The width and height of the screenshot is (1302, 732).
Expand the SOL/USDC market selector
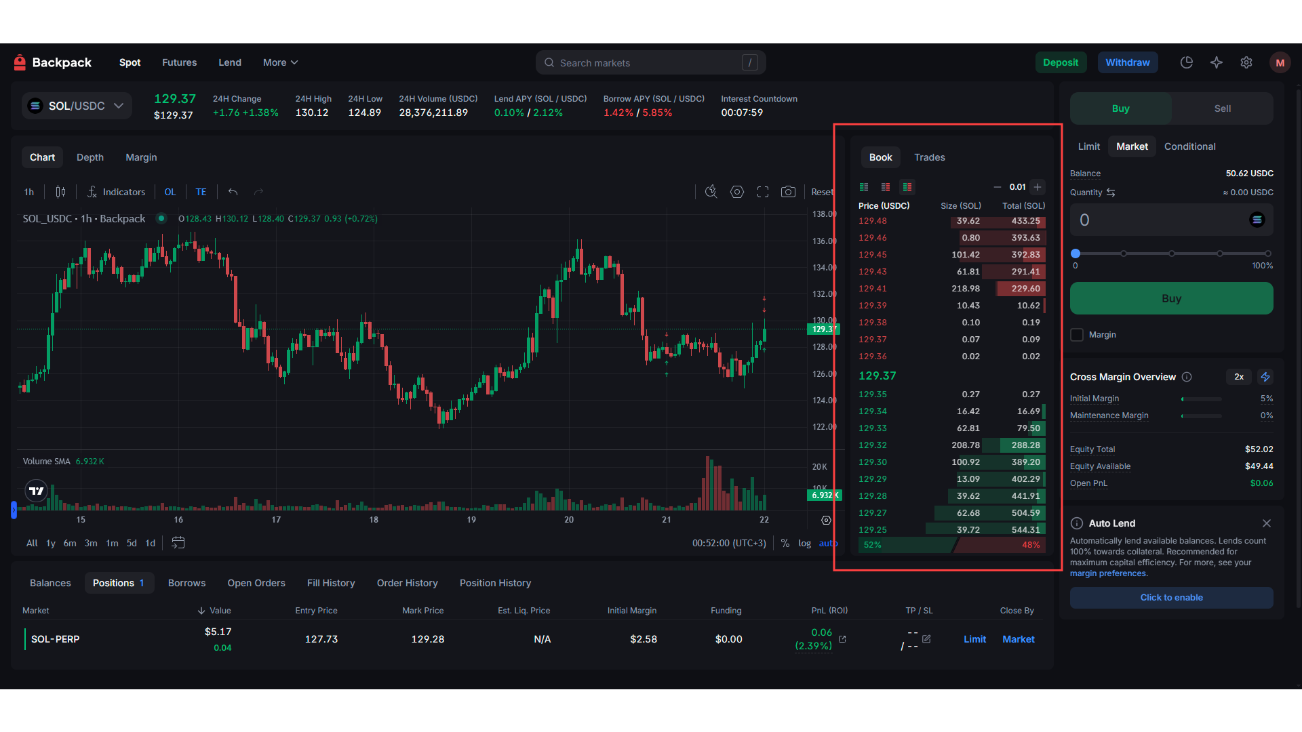77,106
